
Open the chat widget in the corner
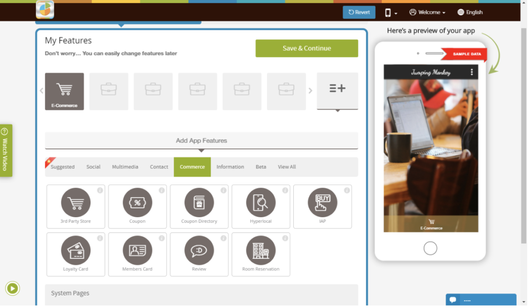[x=481, y=300]
